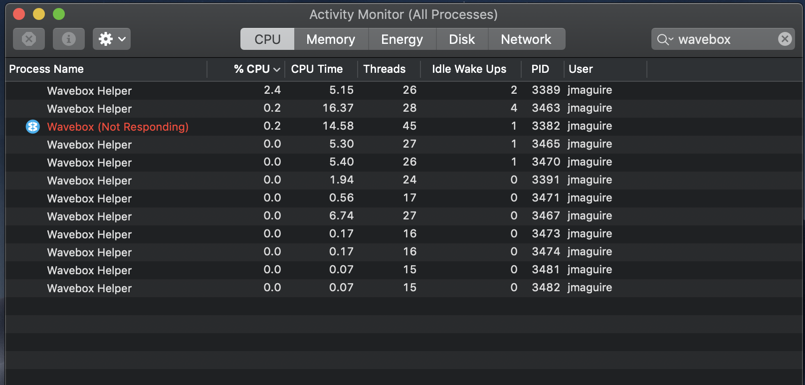Click the 16.37 CPU Time value
Screen dimensions: 805x385
click(338, 108)
